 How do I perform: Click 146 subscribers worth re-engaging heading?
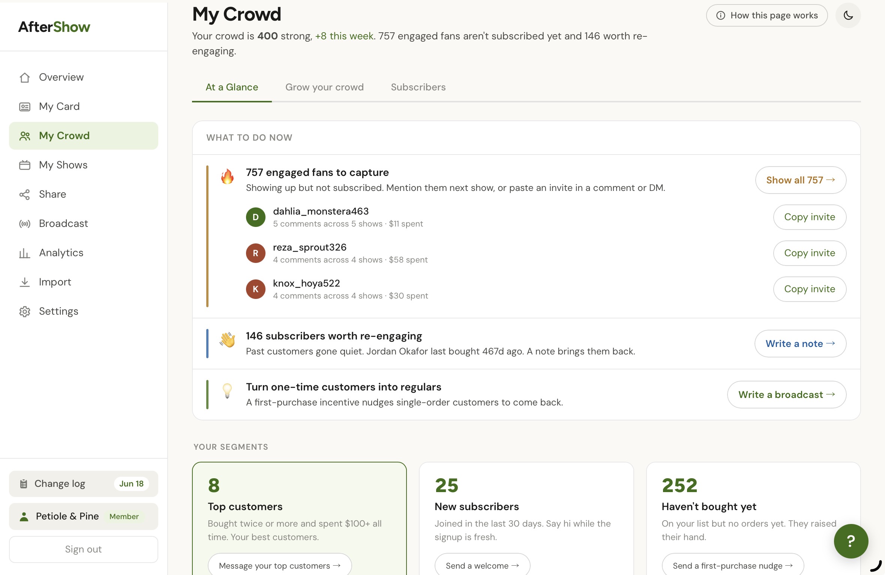334,336
